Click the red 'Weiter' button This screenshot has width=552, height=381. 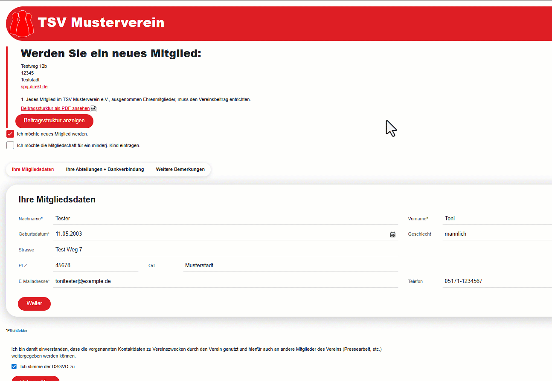tap(34, 303)
